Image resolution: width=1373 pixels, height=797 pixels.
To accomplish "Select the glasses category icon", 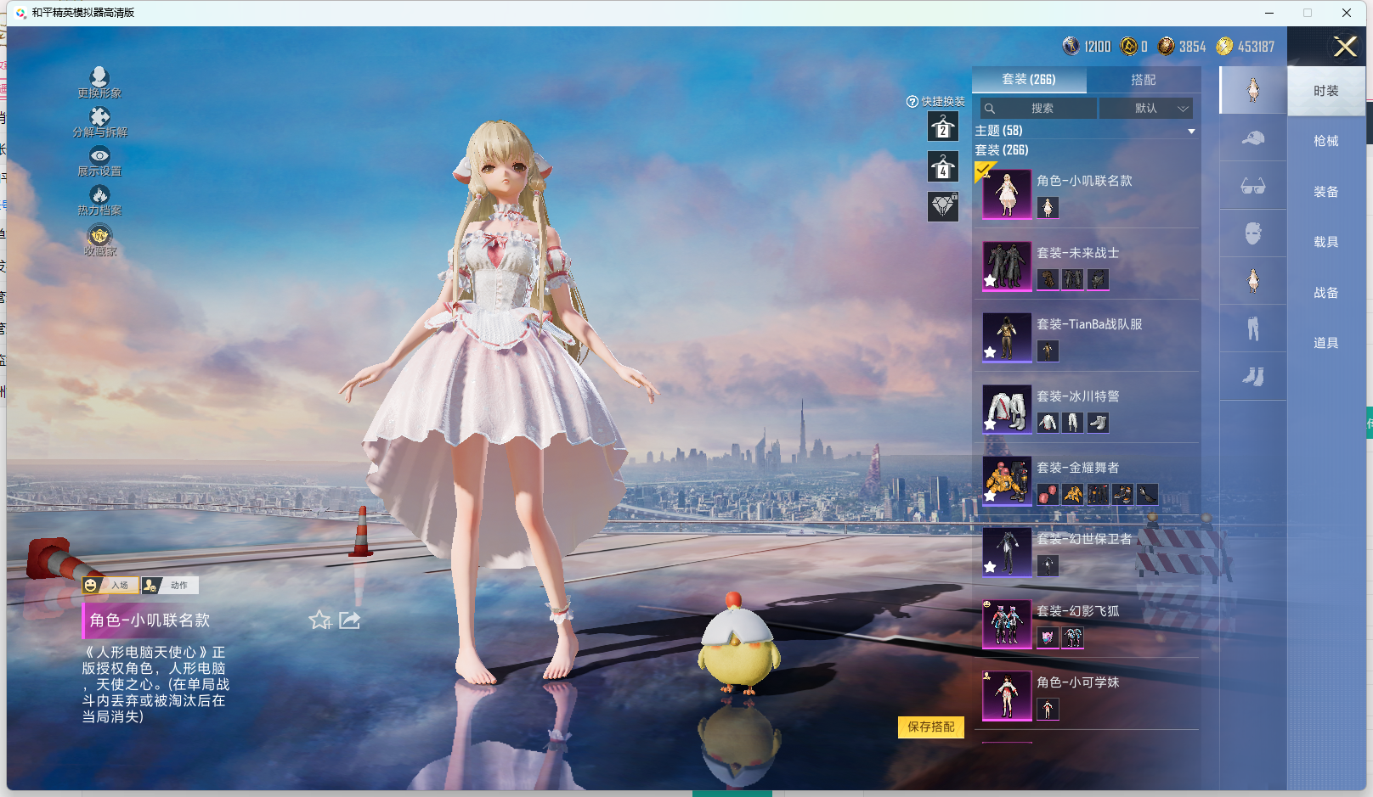I will (x=1252, y=186).
